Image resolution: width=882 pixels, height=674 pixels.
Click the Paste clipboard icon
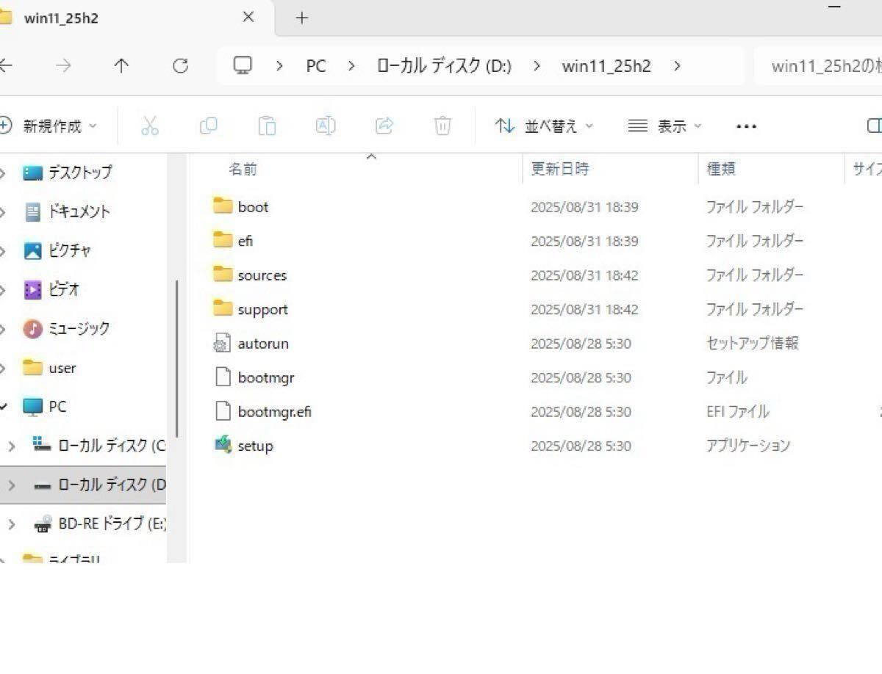(x=267, y=126)
